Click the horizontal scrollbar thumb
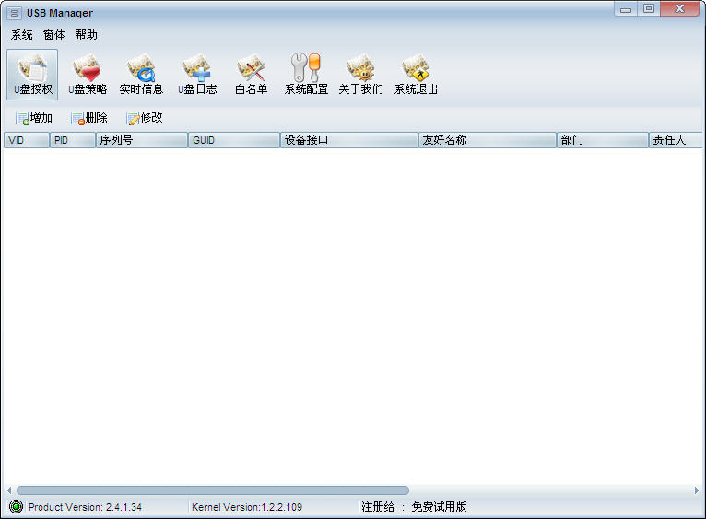Image resolution: width=706 pixels, height=519 pixels. (212, 490)
